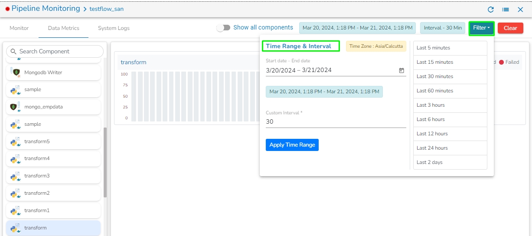Select Last 24 hours preset
This screenshot has height=236, width=532.
[x=450, y=148]
